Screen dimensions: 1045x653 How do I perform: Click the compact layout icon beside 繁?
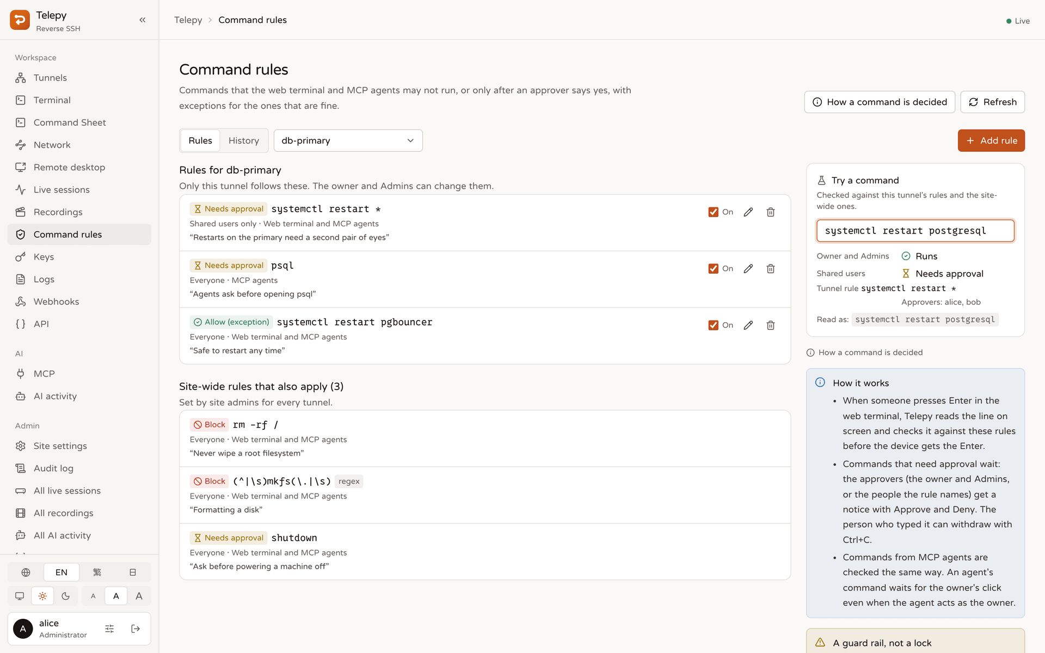coord(133,572)
